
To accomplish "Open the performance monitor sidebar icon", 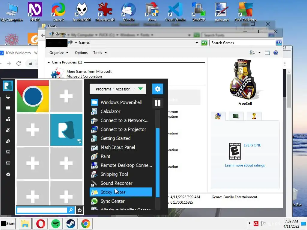I will pyautogui.click(x=8, y=152).
